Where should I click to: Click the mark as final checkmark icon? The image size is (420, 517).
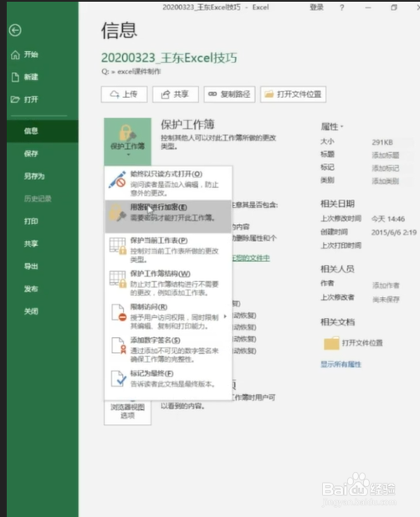click(x=118, y=378)
